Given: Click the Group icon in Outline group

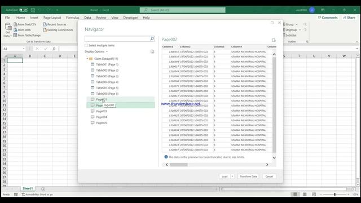Looking at the screenshot, I should [284, 24].
